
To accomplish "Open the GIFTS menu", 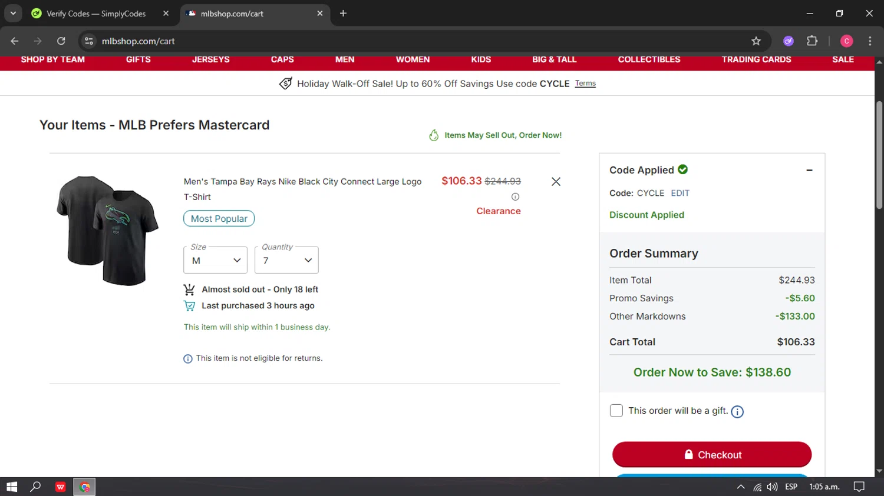I will 138,59.
